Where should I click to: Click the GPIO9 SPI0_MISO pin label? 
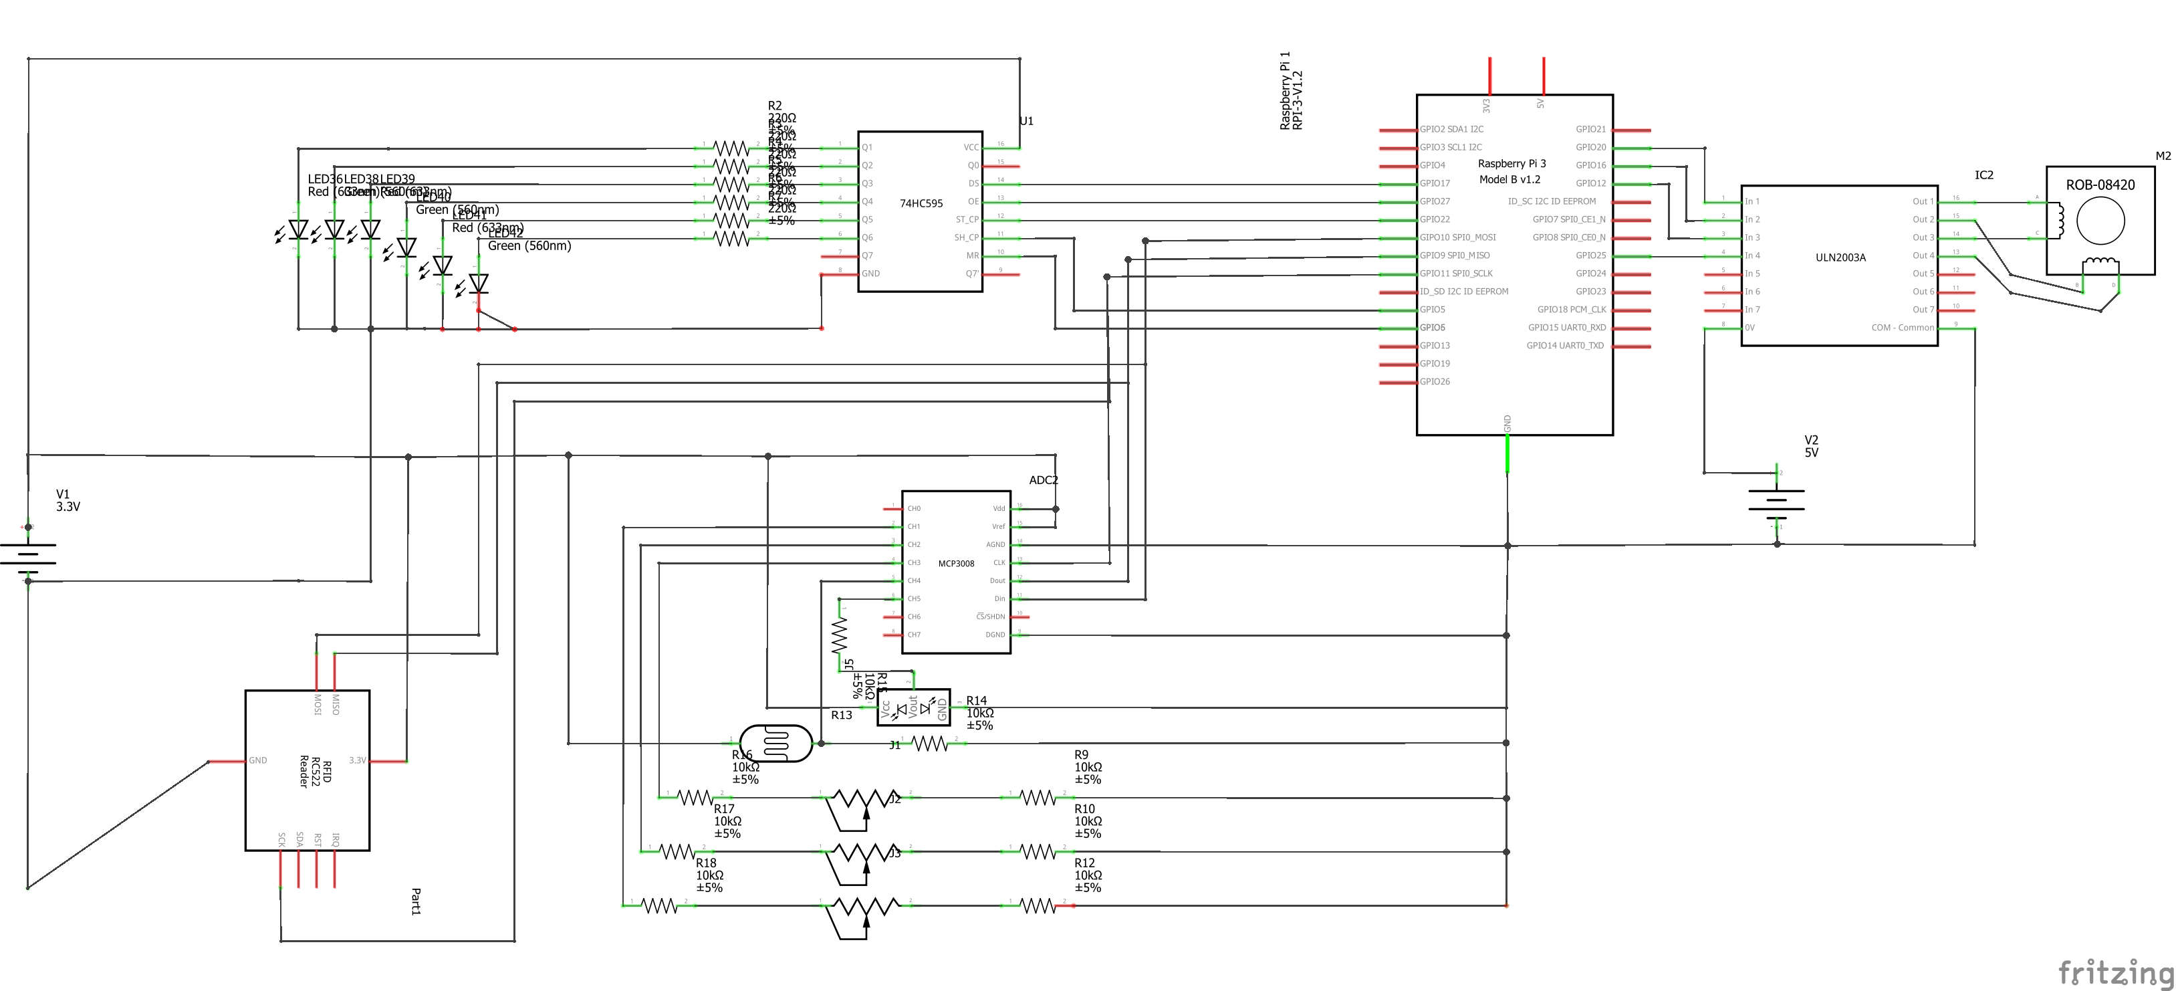(1455, 255)
